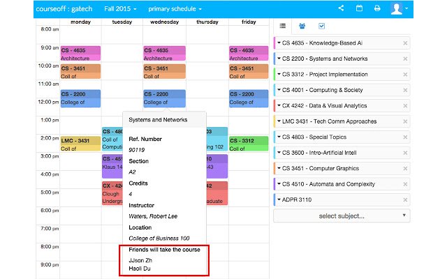Switch to the checkmark tab icon
447x279 pixels.
pos(321,27)
